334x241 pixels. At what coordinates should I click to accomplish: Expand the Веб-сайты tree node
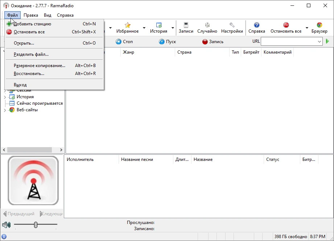click(5, 110)
